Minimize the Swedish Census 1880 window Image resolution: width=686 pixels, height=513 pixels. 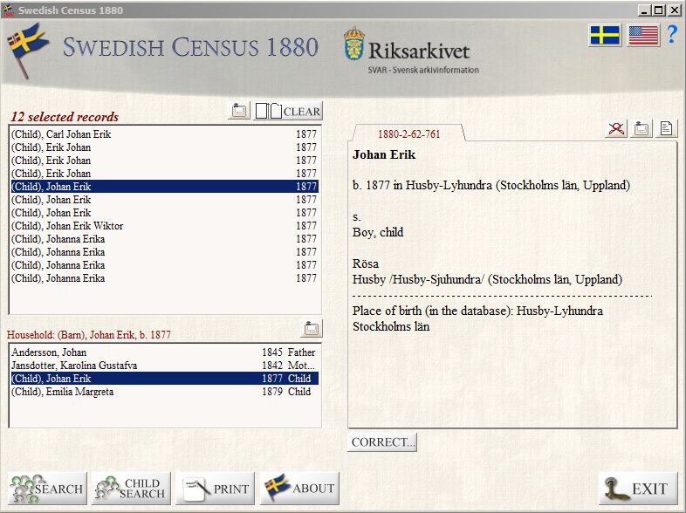tap(643, 10)
